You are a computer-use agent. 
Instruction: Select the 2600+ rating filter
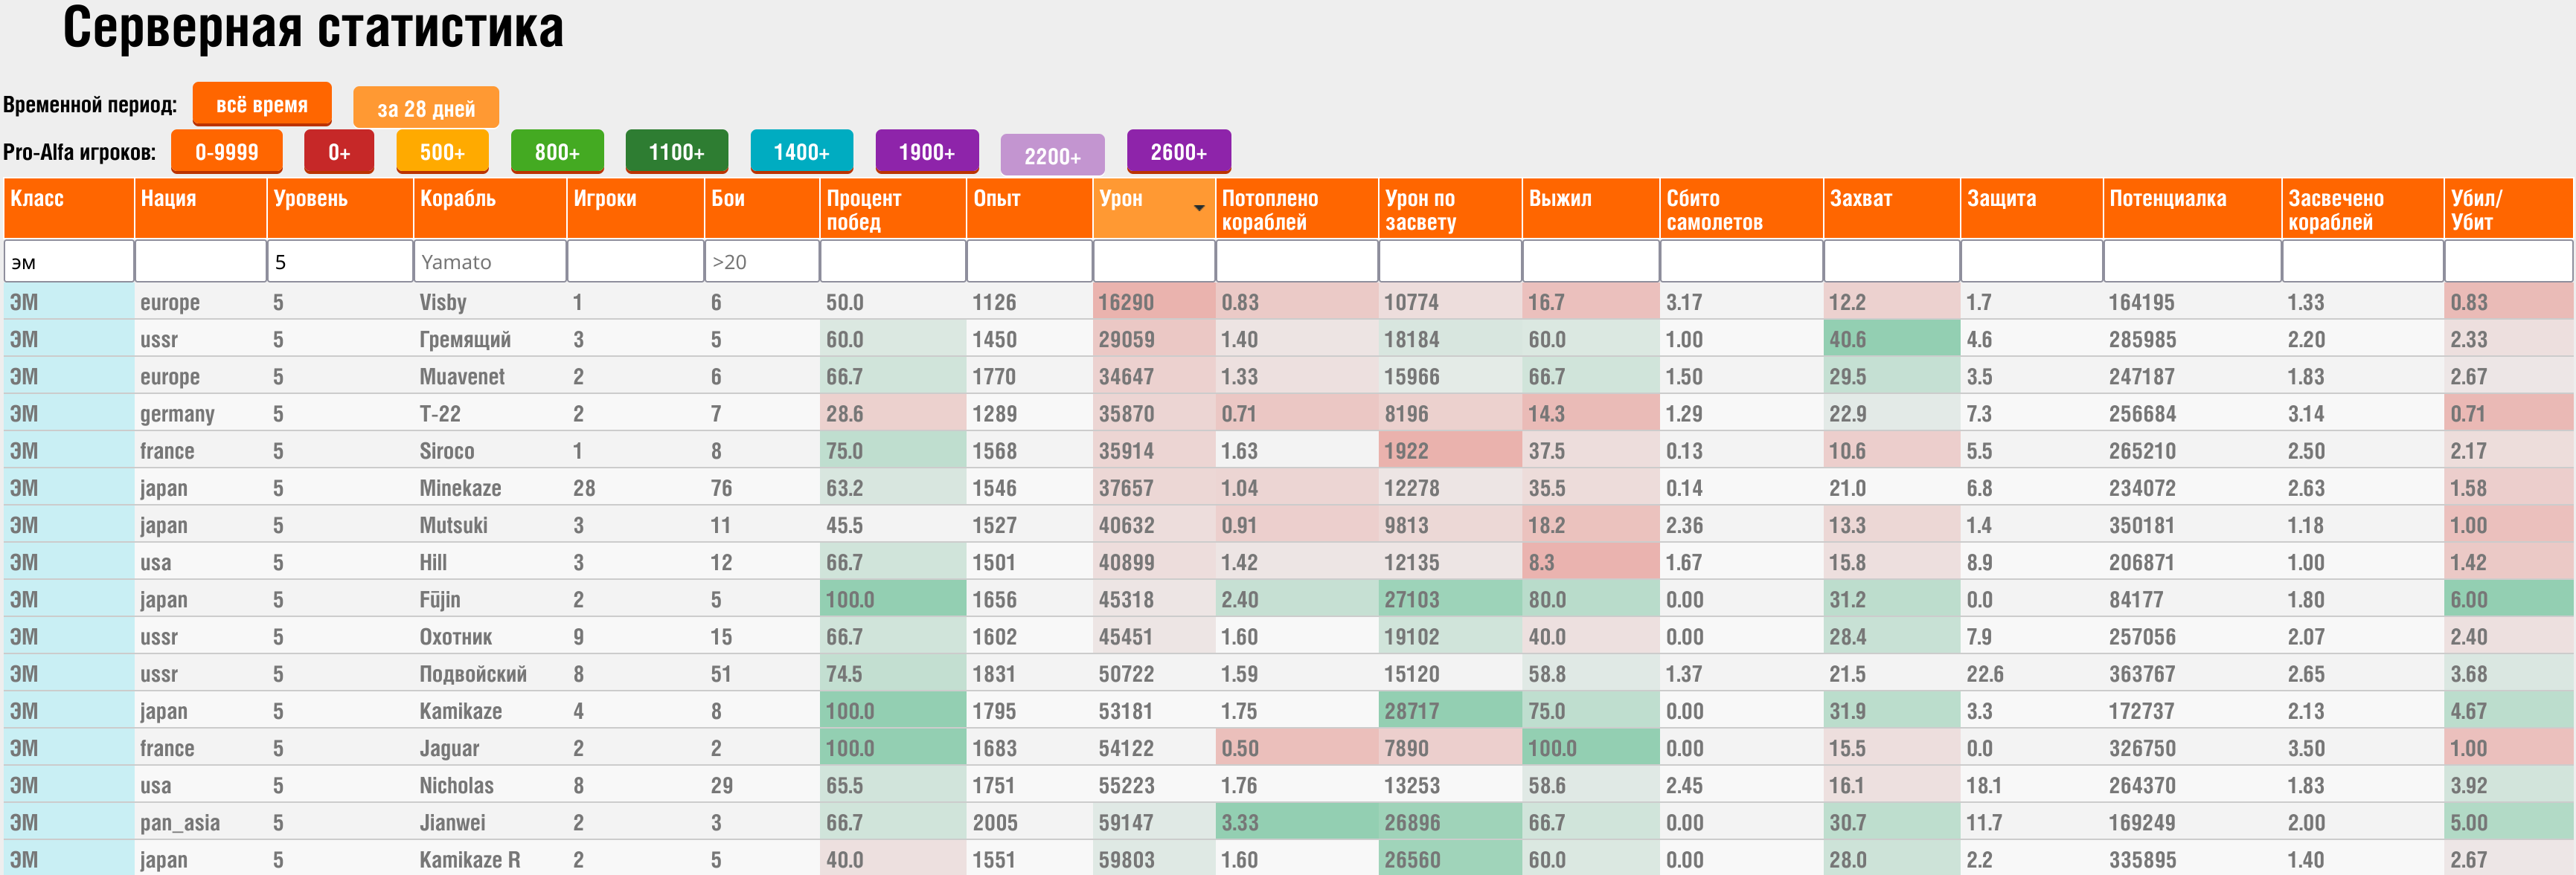[x=1178, y=152]
